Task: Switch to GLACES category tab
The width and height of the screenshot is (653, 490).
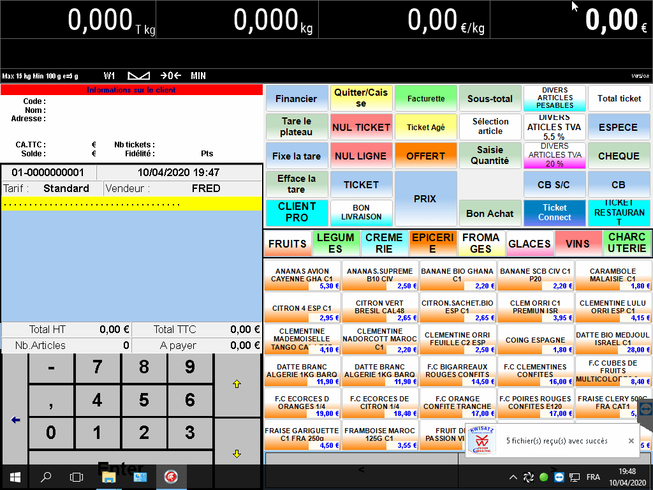Action: click(529, 243)
